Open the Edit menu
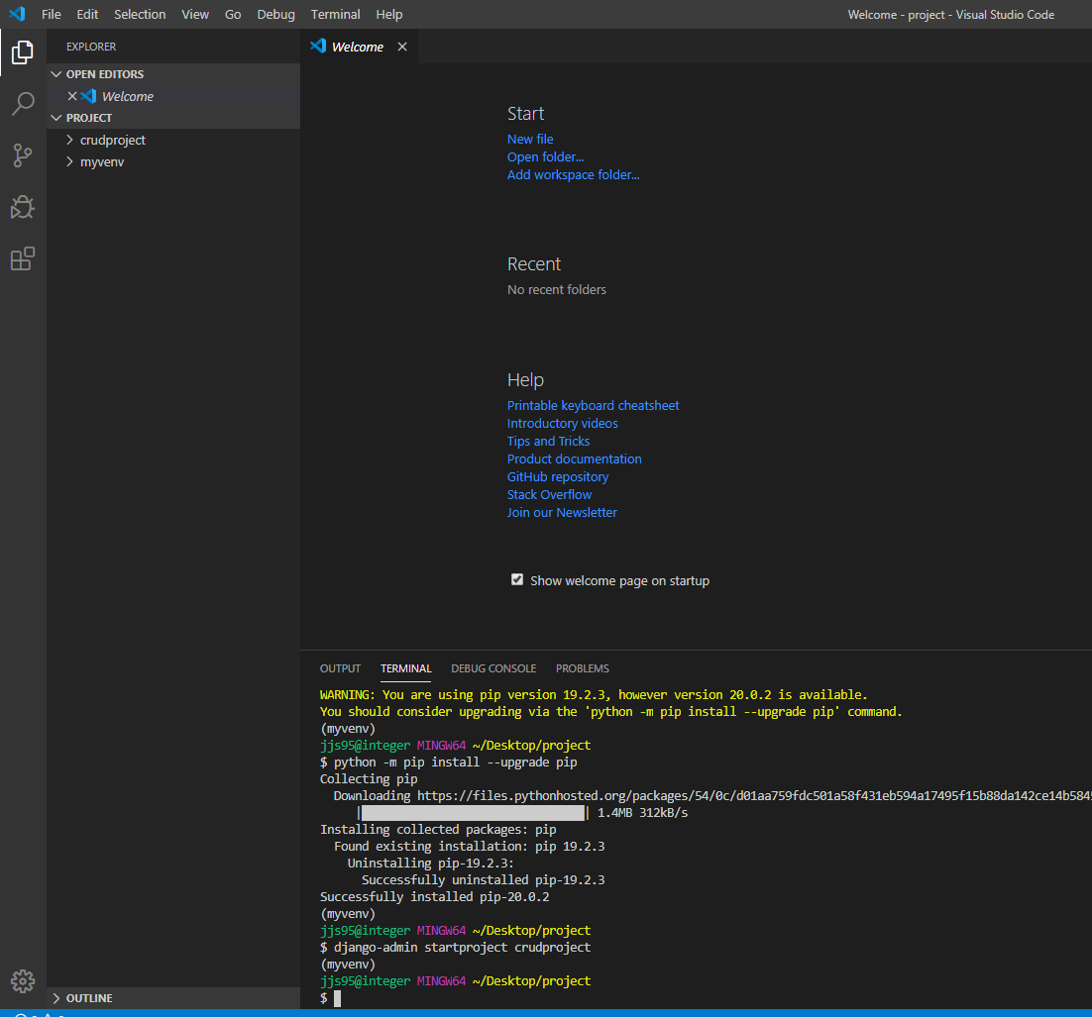The height and width of the screenshot is (1017, 1092). (x=87, y=14)
